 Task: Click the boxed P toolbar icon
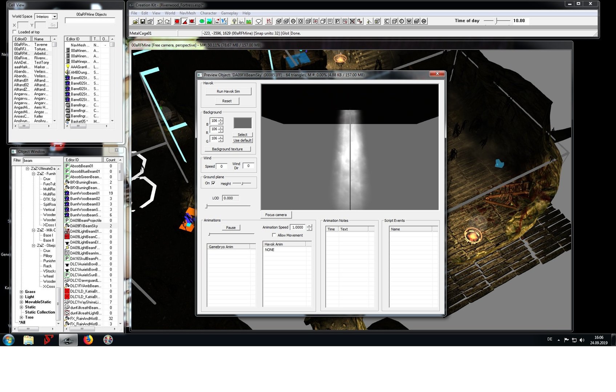[338, 21]
